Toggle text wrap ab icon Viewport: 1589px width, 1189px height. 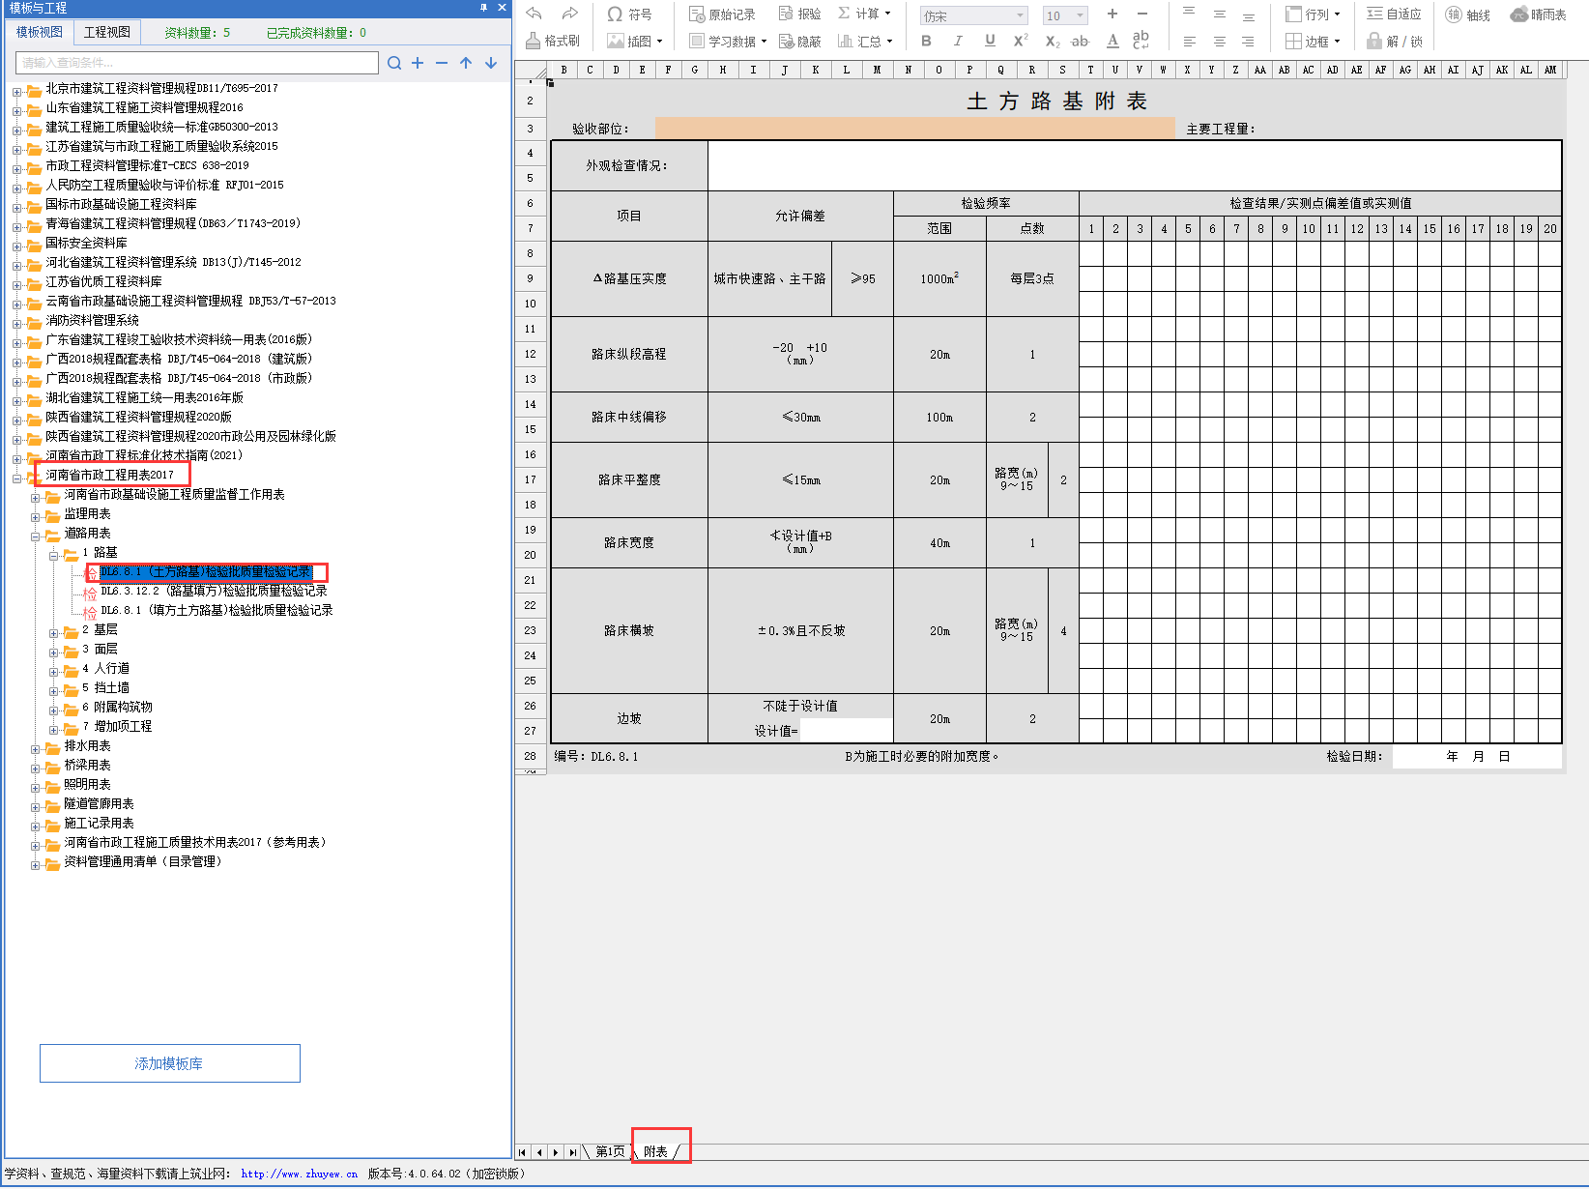click(1141, 40)
